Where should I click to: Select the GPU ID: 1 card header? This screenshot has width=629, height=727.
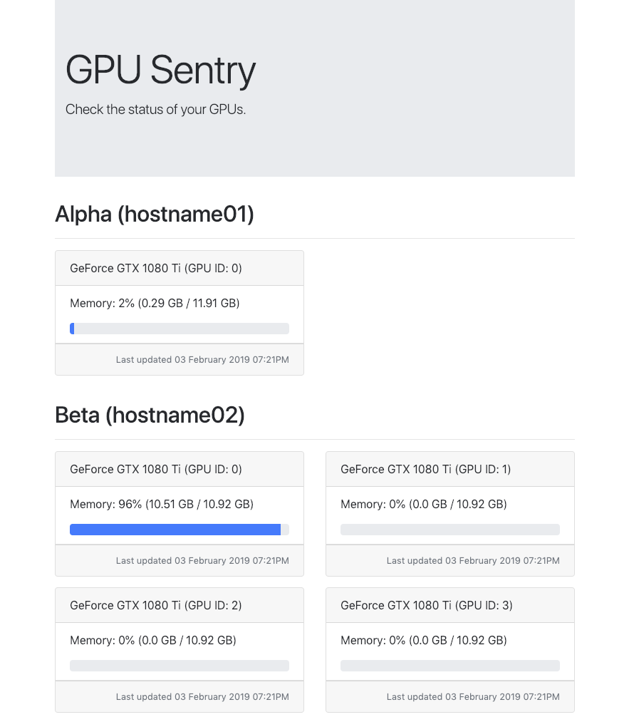point(450,469)
